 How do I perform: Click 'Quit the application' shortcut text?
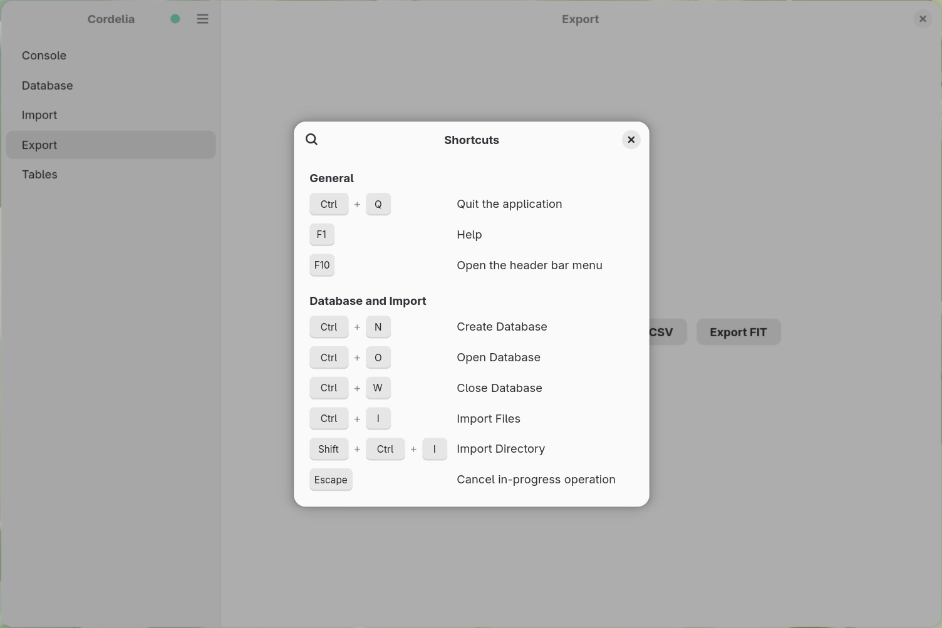click(509, 204)
